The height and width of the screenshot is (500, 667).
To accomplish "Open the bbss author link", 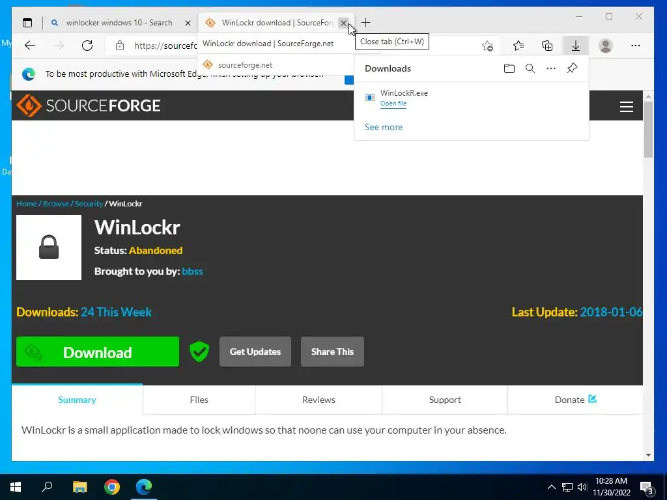I will [192, 271].
